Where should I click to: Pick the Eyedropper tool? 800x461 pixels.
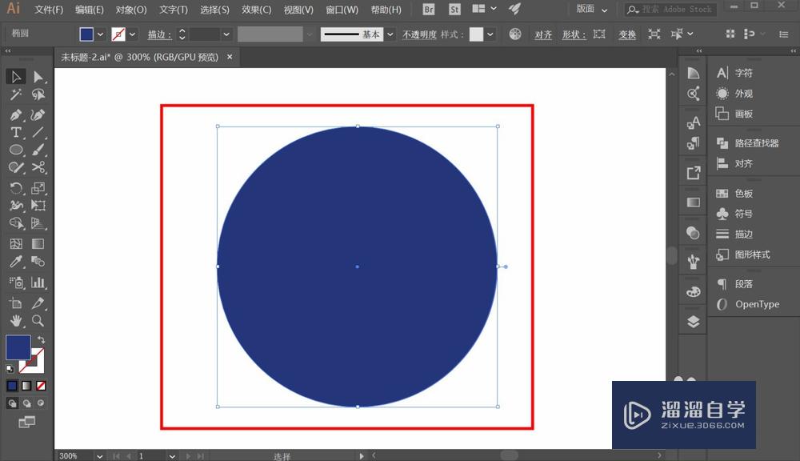click(x=16, y=262)
